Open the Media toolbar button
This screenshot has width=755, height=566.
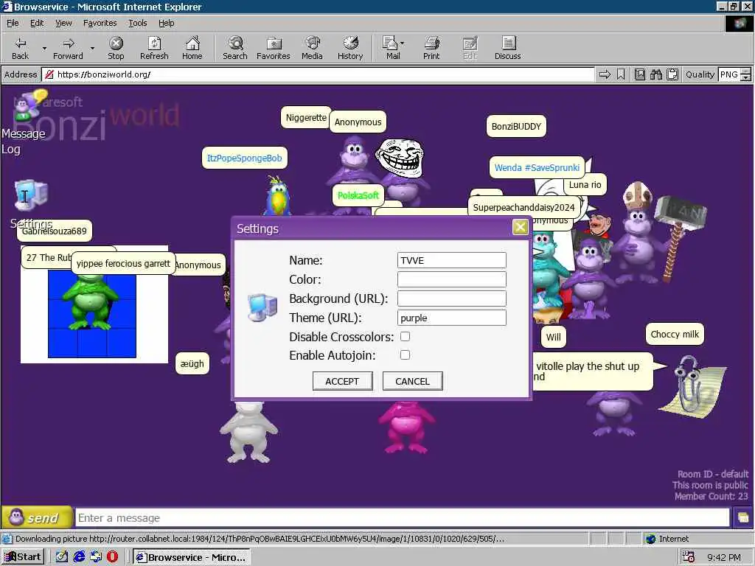coord(312,49)
